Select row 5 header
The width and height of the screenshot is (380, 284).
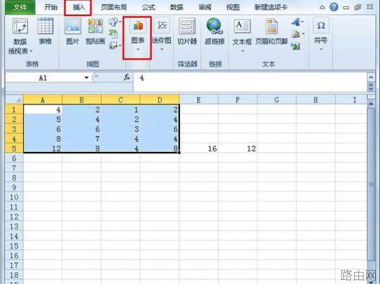(15, 148)
